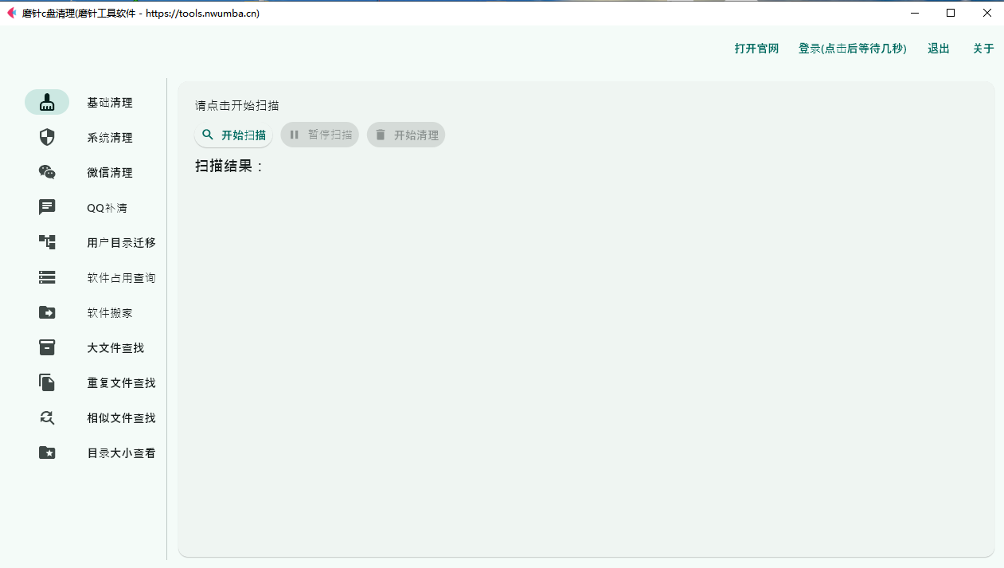Click the QQ补清 chat bubble icon
This screenshot has width=1004, height=568.
[46, 207]
